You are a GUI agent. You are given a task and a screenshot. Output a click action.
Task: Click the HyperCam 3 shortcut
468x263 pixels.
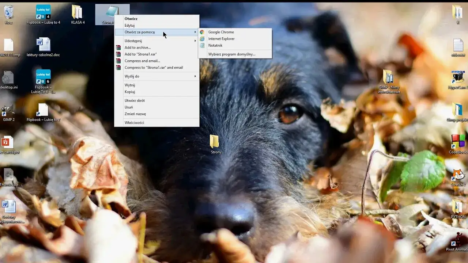coord(458,77)
